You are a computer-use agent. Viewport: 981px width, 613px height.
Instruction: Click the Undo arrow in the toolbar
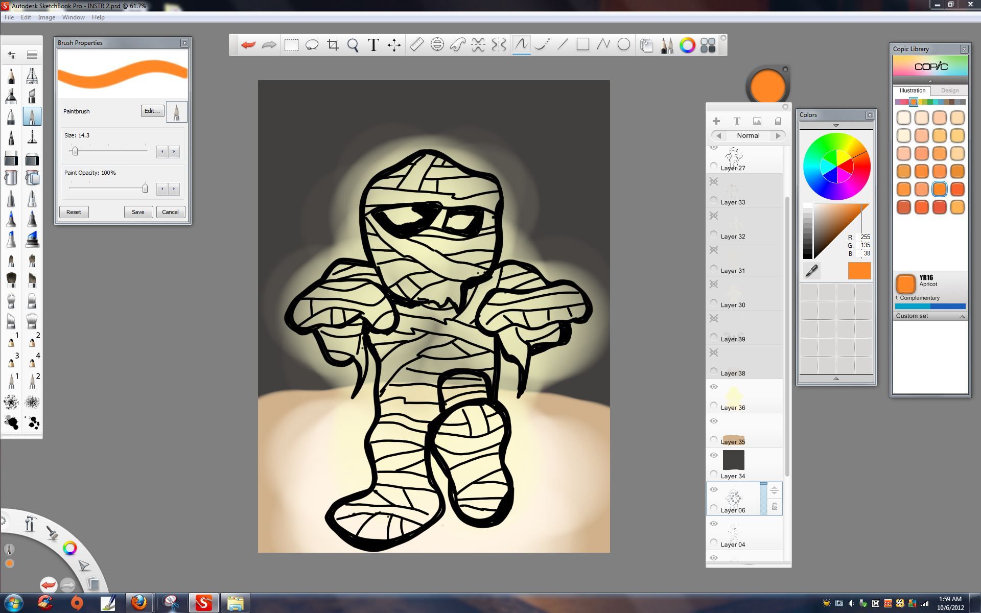248,45
